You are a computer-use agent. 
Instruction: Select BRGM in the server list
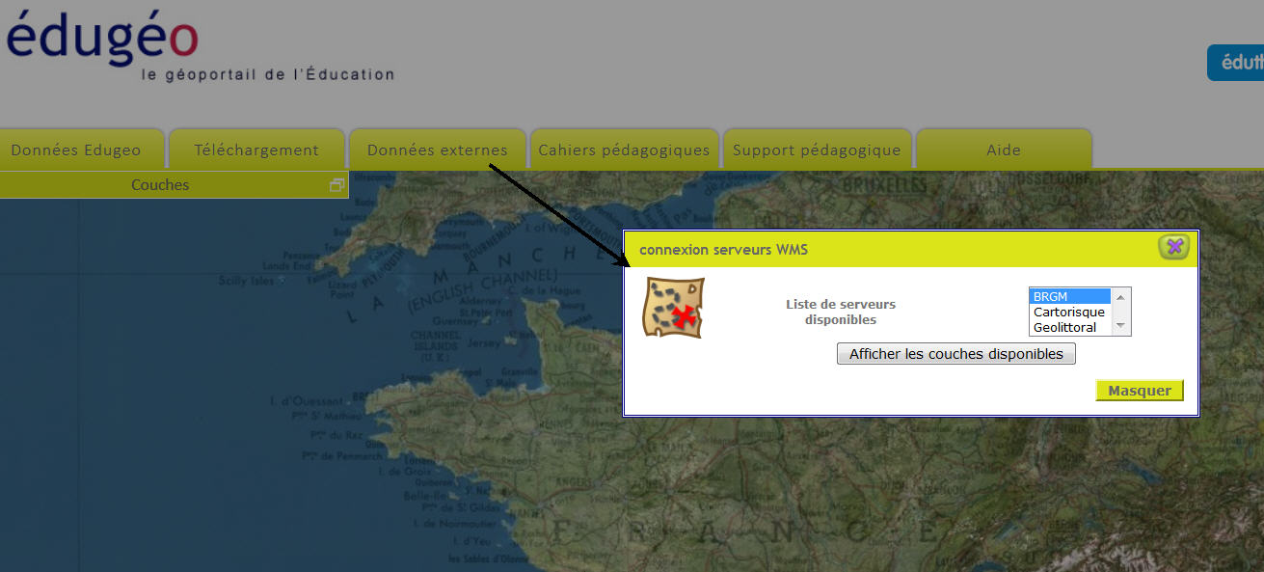pyautogui.click(x=1069, y=296)
